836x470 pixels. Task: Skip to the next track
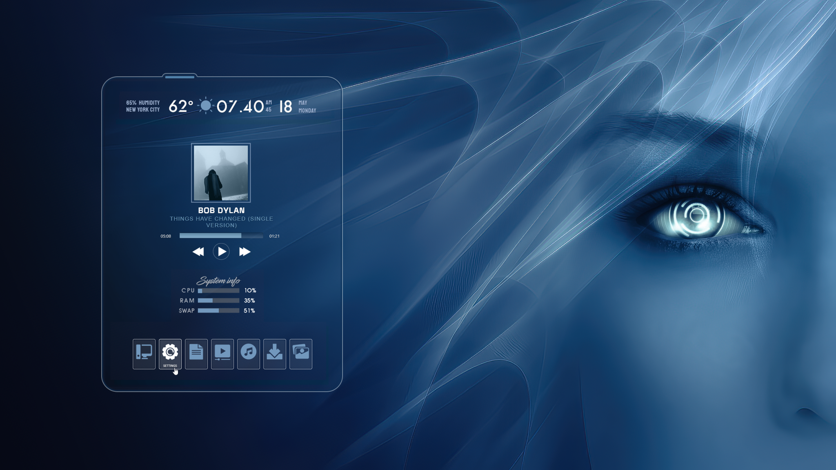(x=245, y=252)
